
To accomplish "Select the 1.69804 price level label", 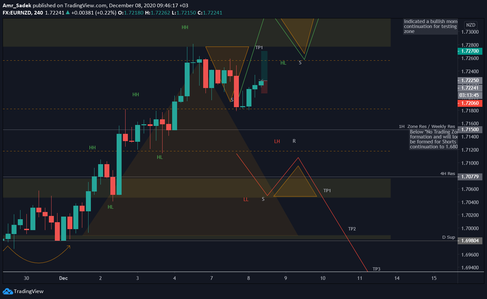I will (470, 241).
